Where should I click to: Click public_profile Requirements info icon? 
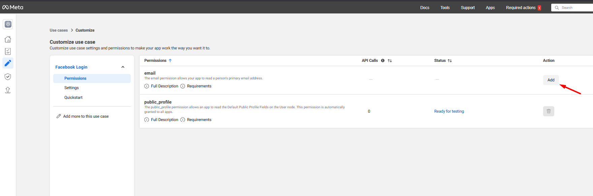[x=183, y=120]
